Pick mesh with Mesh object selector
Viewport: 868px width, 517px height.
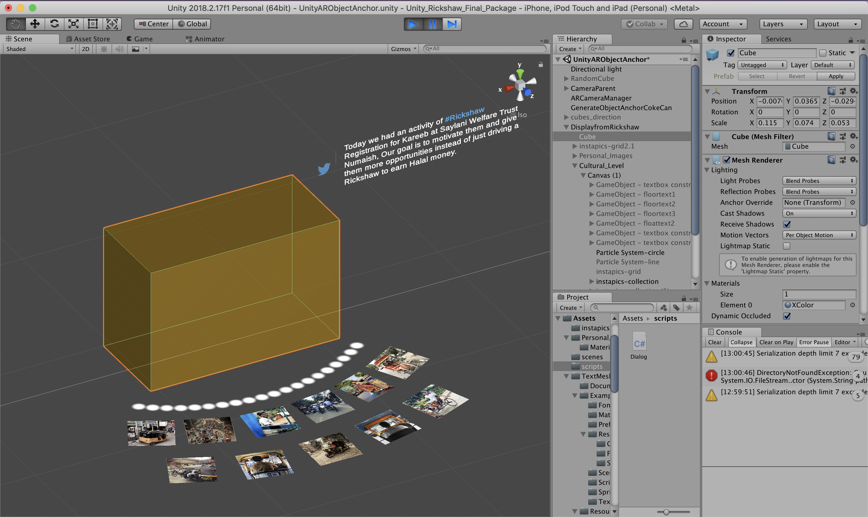tap(853, 146)
